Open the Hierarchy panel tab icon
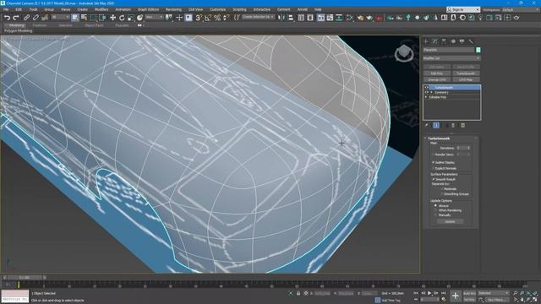 point(444,41)
